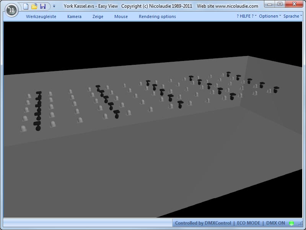Screen dimensions: 306x230
Task: Select the Zeige tab
Action: (x=98, y=16)
